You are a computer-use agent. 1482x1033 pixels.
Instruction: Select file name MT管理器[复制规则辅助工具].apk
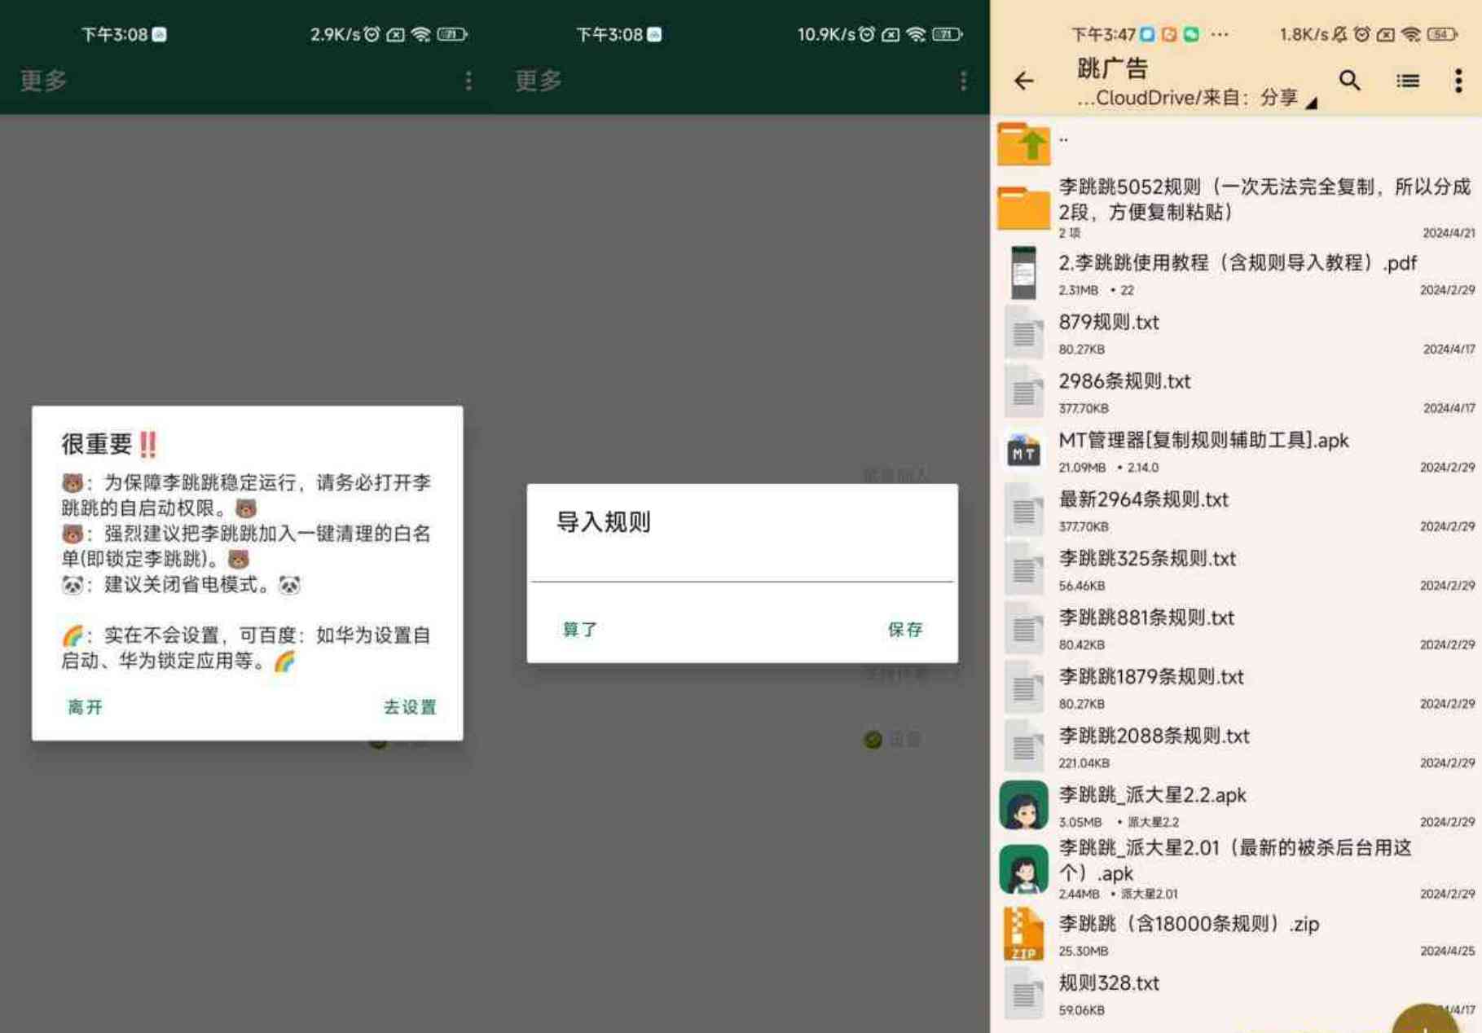1203,441
